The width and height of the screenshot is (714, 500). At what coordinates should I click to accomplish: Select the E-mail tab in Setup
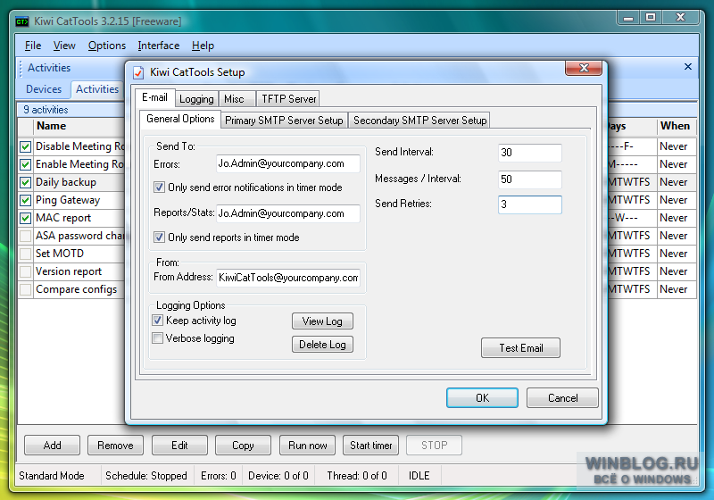pos(154,97)
